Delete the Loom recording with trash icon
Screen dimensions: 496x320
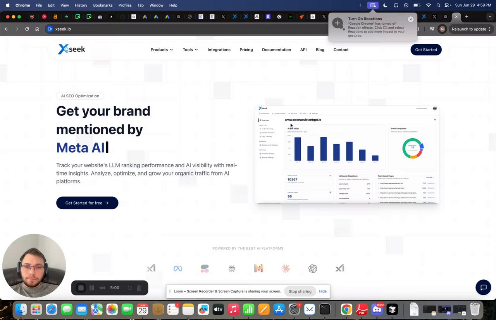139,288
